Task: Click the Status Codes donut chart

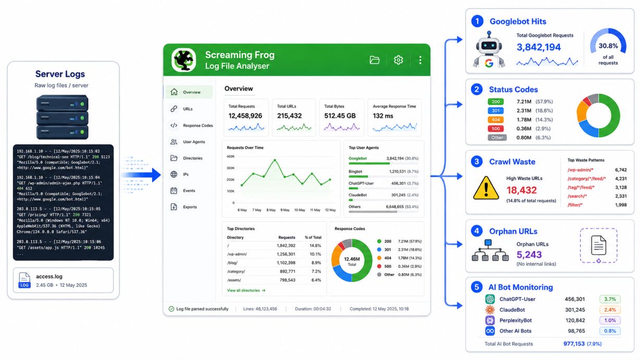Action: (x=598, y=115)
